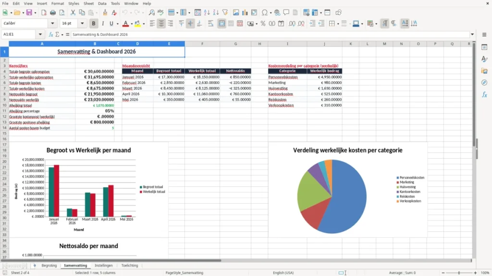Open the sidebar Styles icon
This screenshot has height=276, width=492.
(x=484, y=59)
